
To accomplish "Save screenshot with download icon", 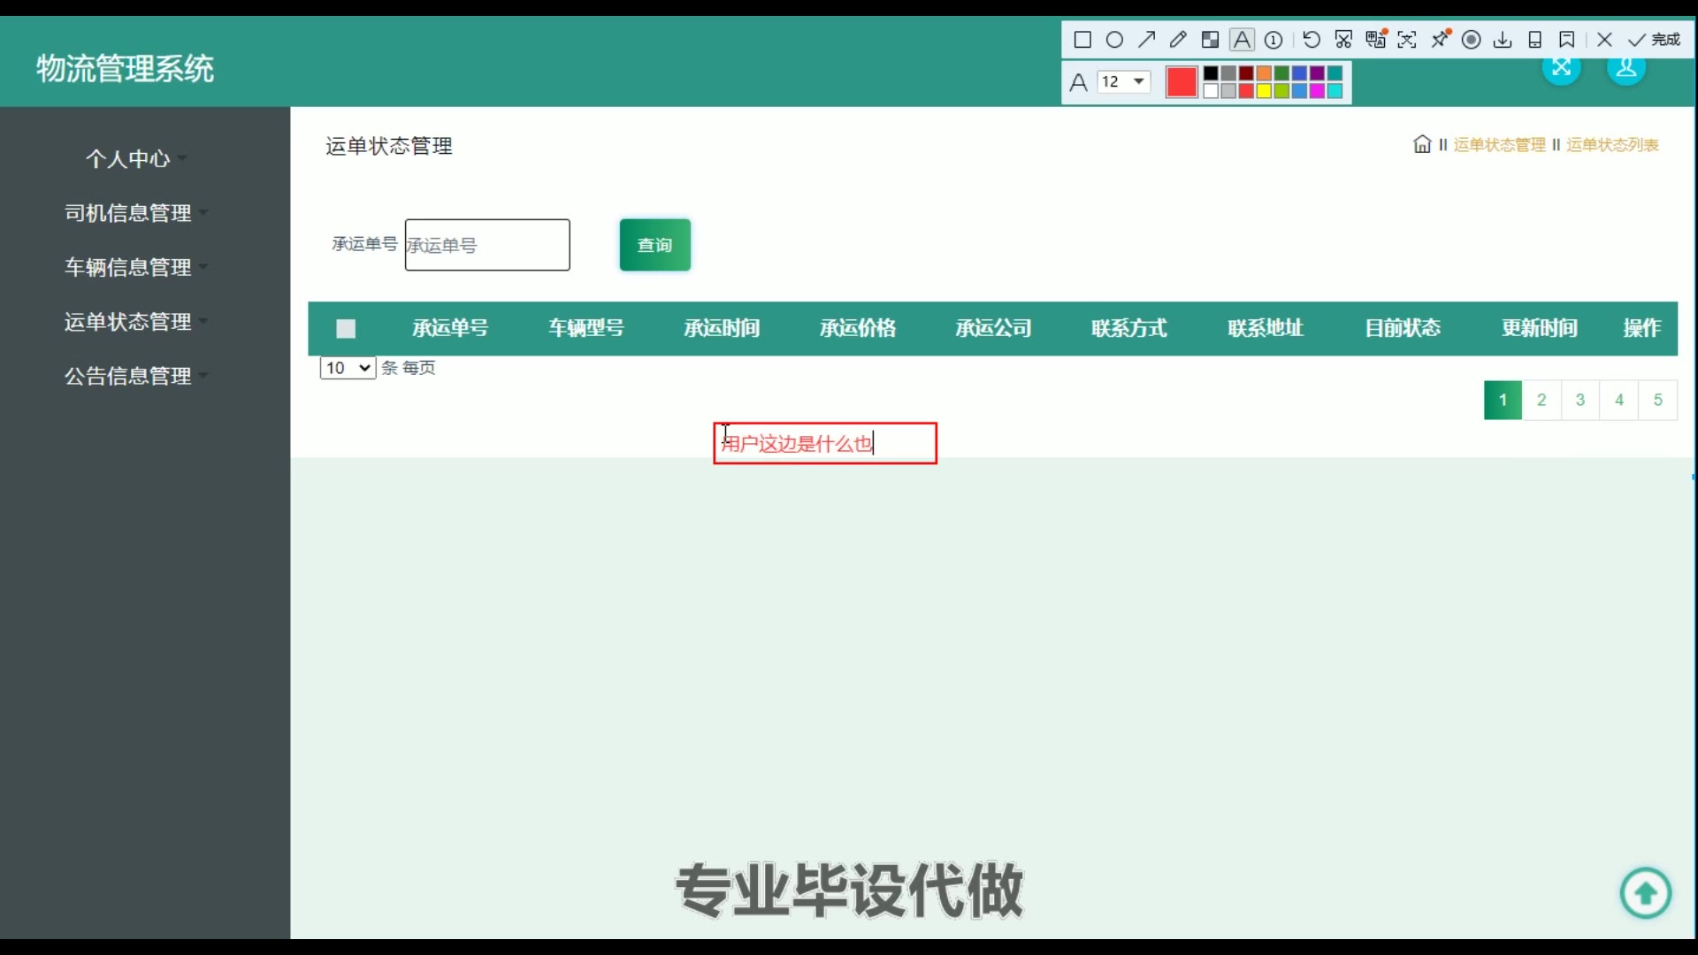I will coord(1503,40).
